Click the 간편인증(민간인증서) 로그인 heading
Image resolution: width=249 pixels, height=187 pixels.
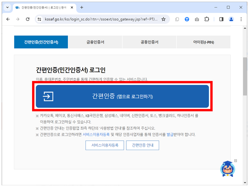click(x=71, y=70)
